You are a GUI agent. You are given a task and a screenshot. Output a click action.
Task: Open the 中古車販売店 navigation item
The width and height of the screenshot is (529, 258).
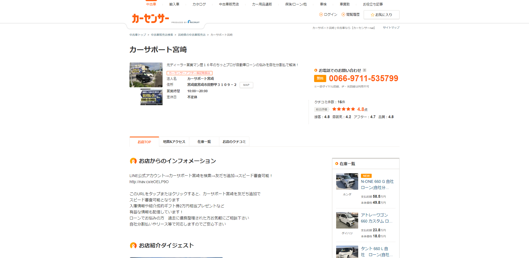pyautogui.click(x=229, y=4)
